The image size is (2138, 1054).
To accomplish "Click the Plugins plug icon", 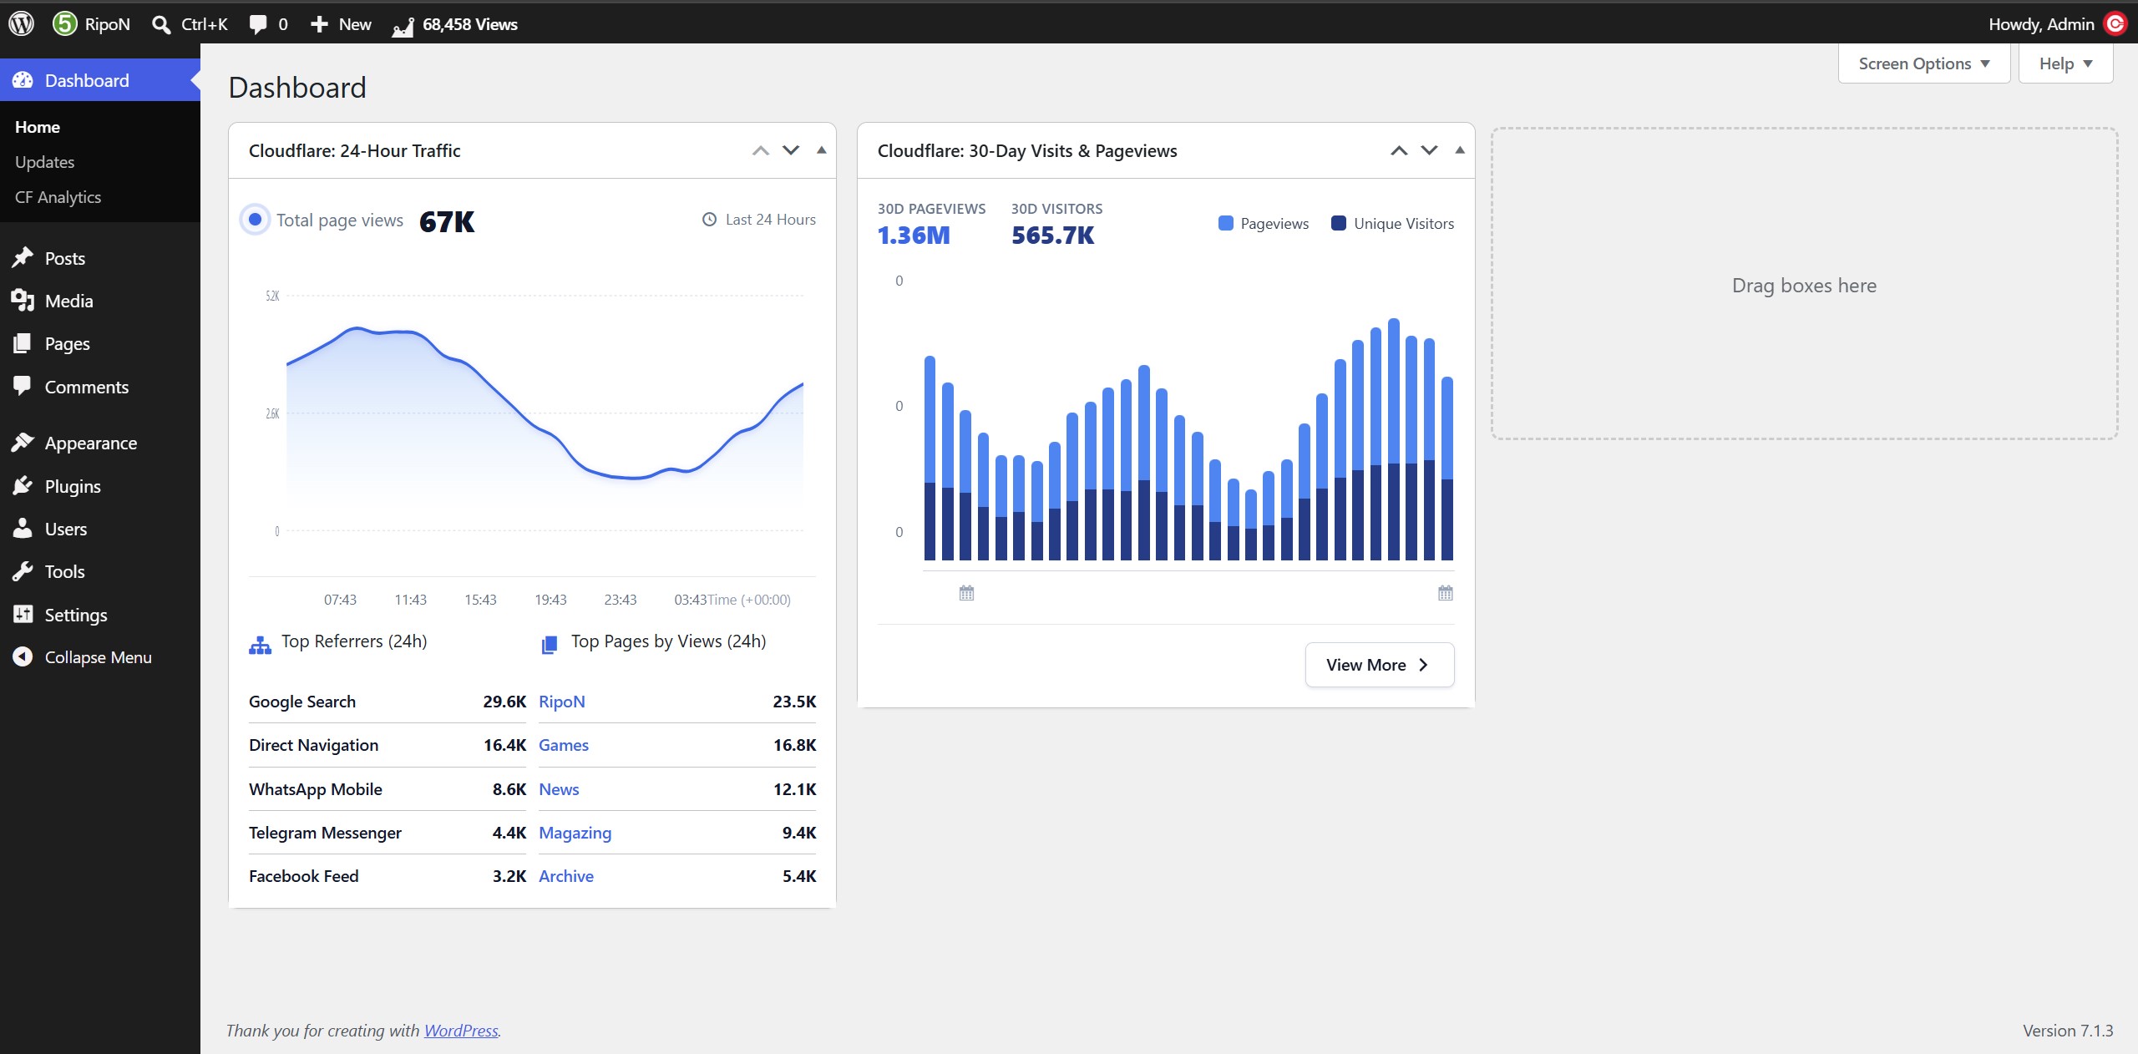I will coord(23,485).
